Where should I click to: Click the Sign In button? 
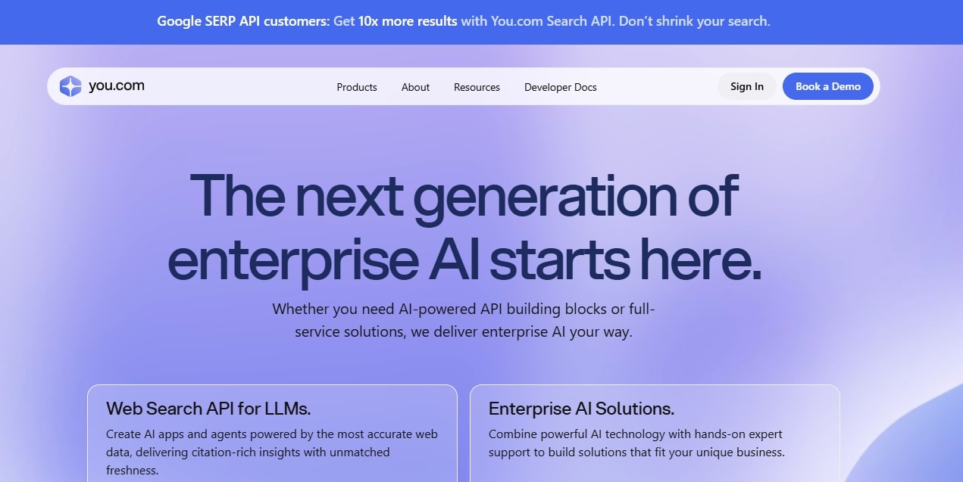pos(747,86)
